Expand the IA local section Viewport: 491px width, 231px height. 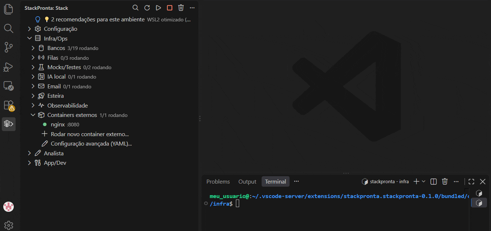coord(33,77)
